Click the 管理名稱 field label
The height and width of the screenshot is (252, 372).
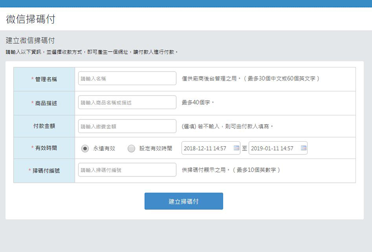click(46, 79)
